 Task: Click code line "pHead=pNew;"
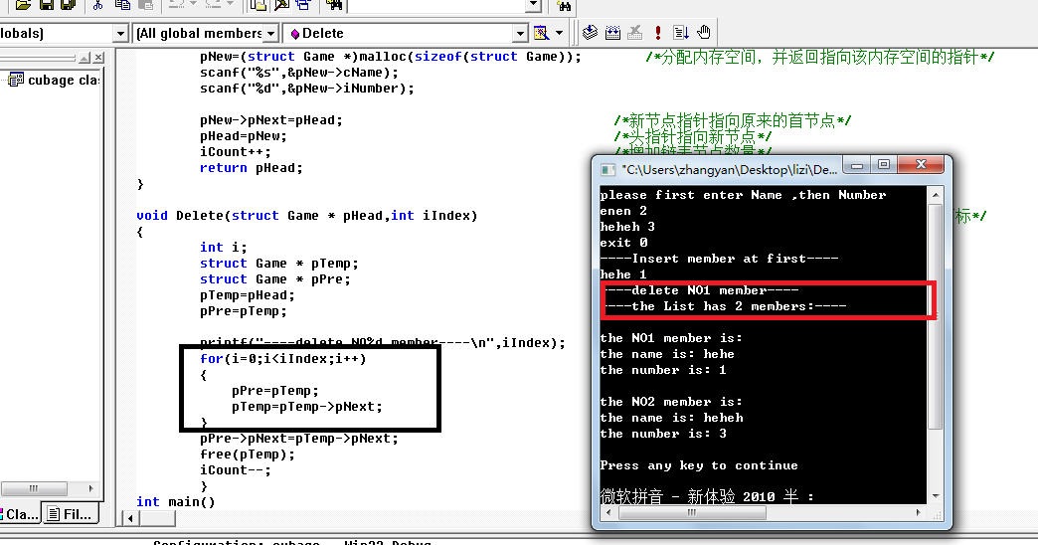[243, 136]
